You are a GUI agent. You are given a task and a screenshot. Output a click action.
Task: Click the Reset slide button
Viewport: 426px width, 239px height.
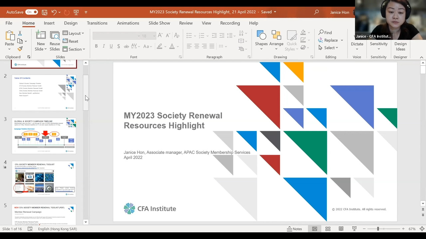(x=71, y=41)
